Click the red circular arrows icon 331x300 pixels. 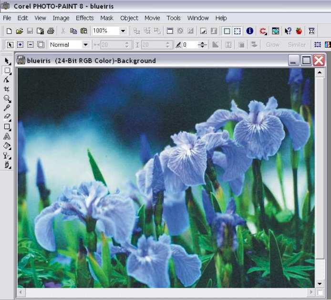(x=263, y=31)
